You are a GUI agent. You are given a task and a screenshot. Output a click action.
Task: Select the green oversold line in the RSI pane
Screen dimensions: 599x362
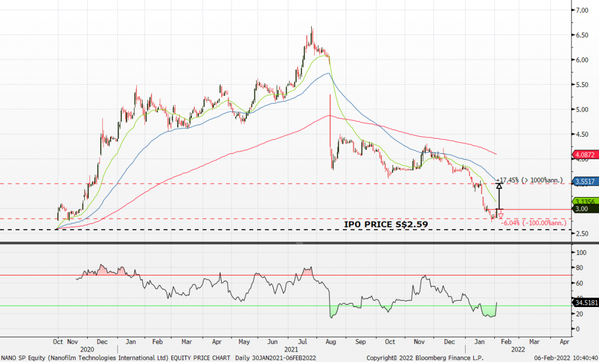coord(285,306)
